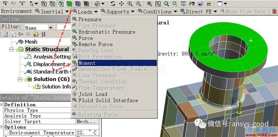Choose Remote Force menu item
Image resolution: width=278 pixels, height=137 pixels.
tap(114, 44)
